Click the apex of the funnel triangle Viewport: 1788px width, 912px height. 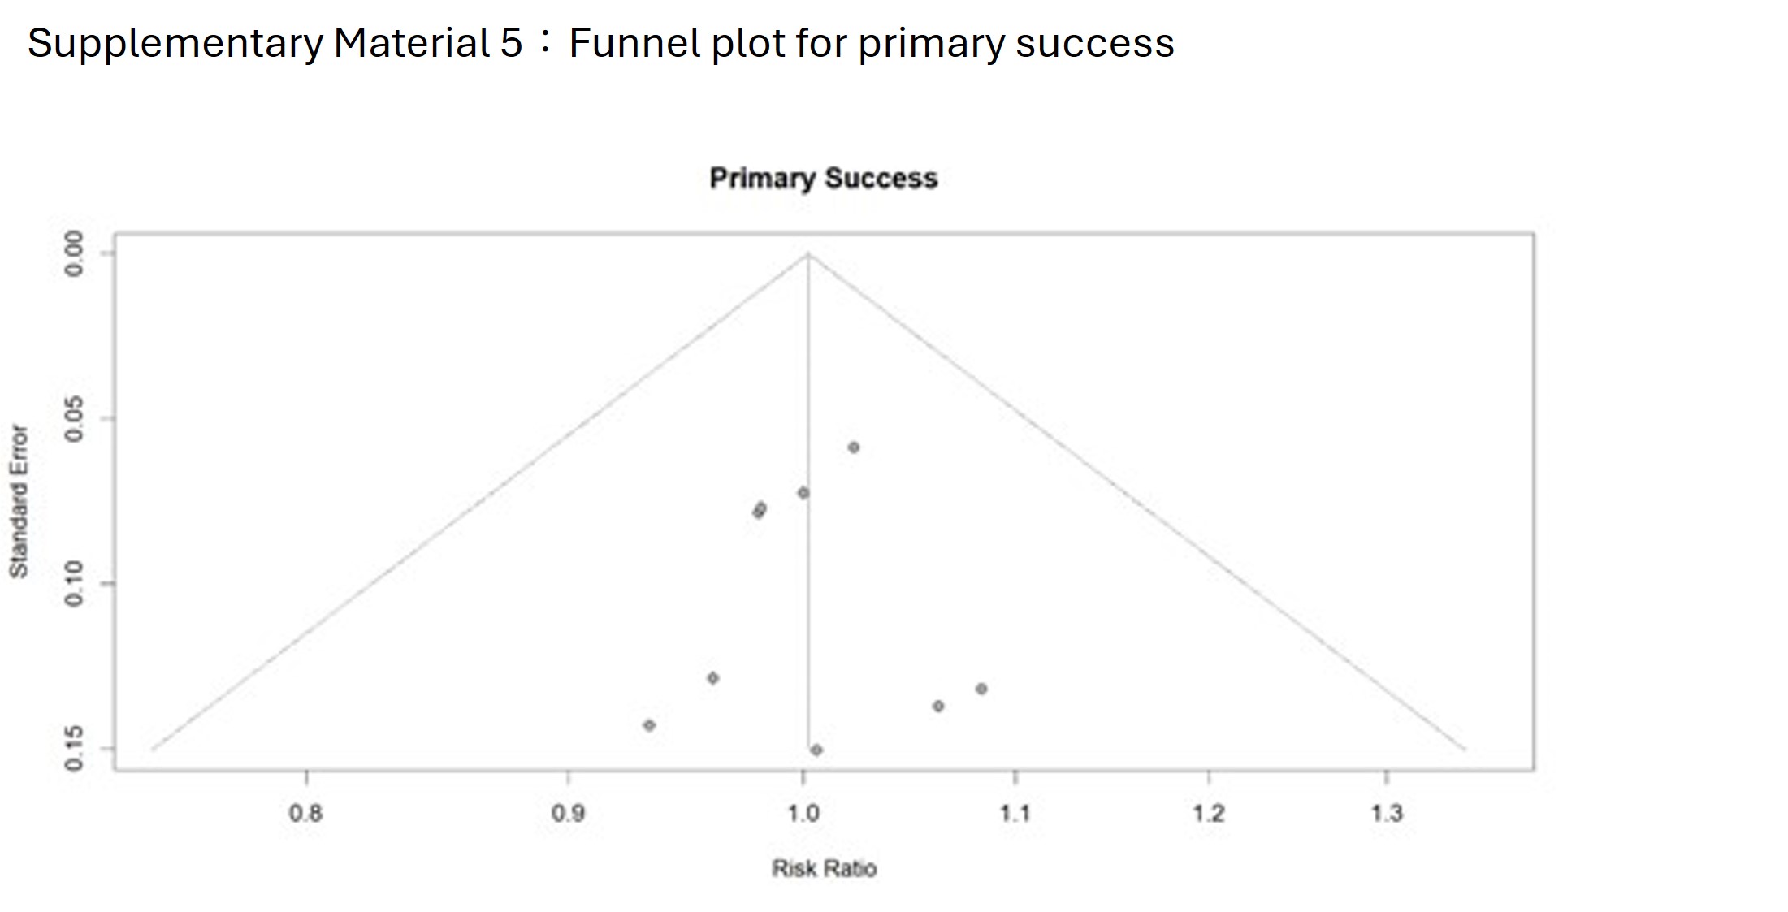pyautogui.click(x=808, y=254)
